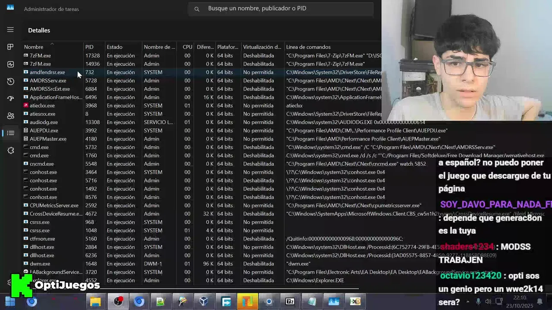The image size is (552, 310).
Task: Open the Performance page icon in sidebar
Action: pyautogui.click(x=10, y=64)
